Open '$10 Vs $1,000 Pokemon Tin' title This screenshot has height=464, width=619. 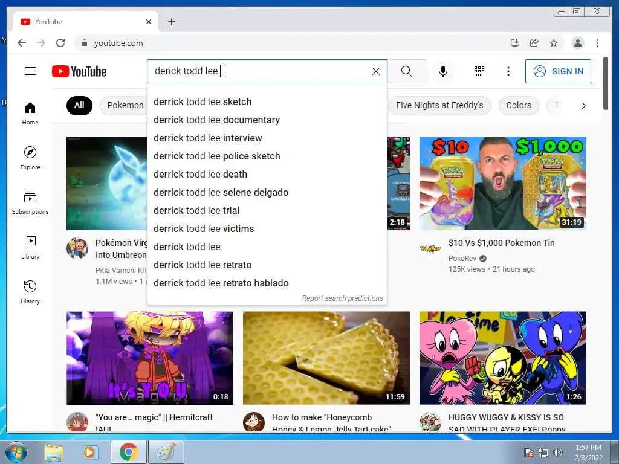[501, 243]
